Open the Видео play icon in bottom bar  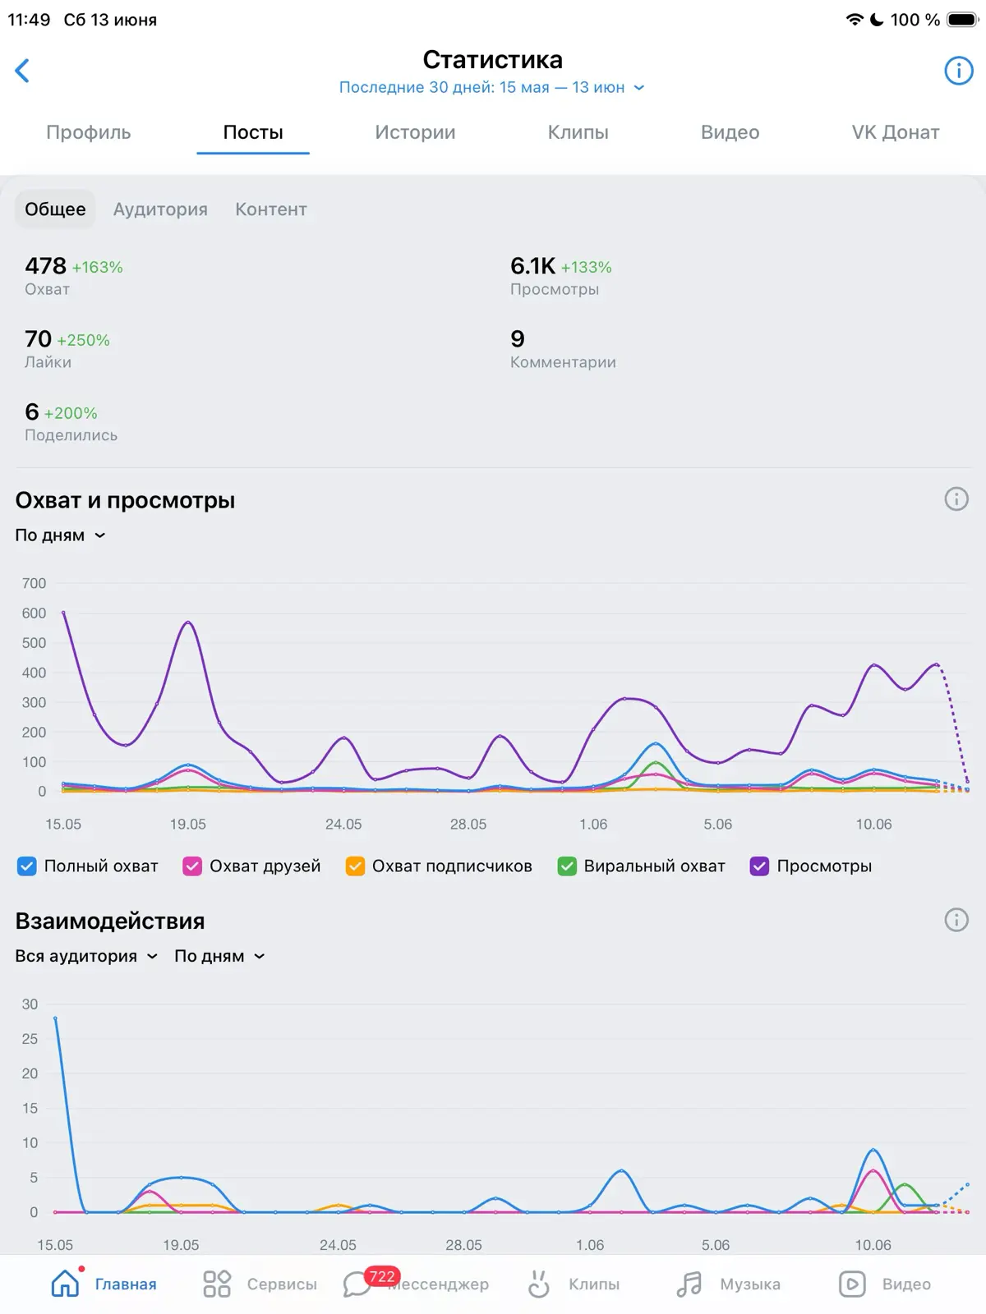[852, 1284]
